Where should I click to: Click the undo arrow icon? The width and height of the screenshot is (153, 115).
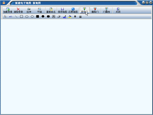11,17
